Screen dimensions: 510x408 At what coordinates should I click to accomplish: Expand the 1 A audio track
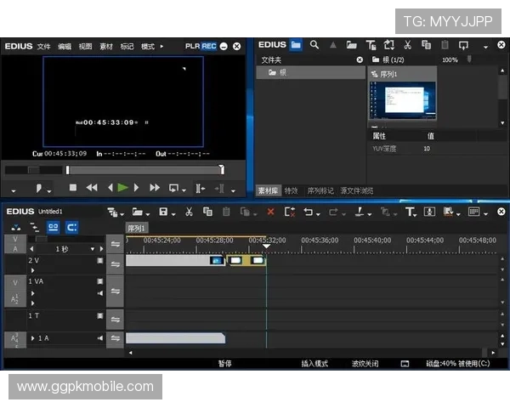(33, 338)
